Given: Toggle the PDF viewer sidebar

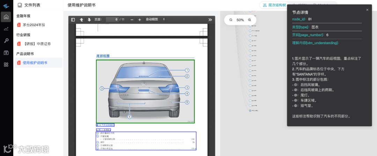Looking at the screenshot, I should coord(73,20).
